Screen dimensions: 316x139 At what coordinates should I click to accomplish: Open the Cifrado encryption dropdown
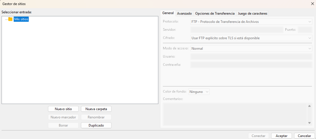[251, 38]
